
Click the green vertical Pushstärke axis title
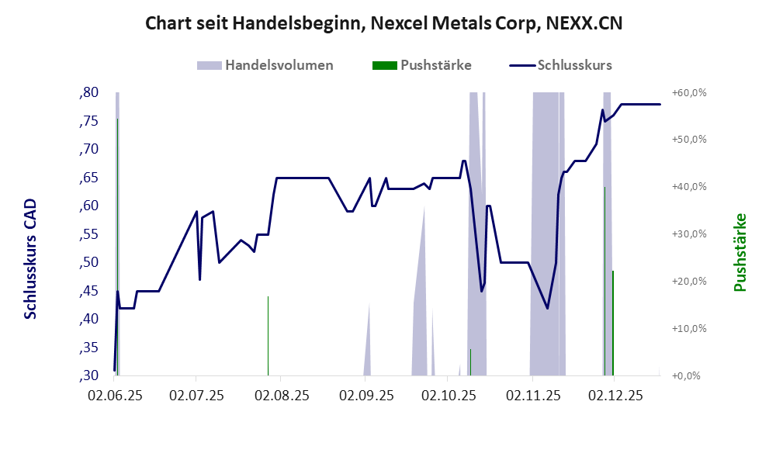coord(740,253)
